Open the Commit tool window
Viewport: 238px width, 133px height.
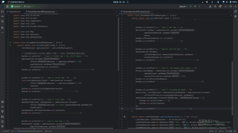tap(2, 16)
